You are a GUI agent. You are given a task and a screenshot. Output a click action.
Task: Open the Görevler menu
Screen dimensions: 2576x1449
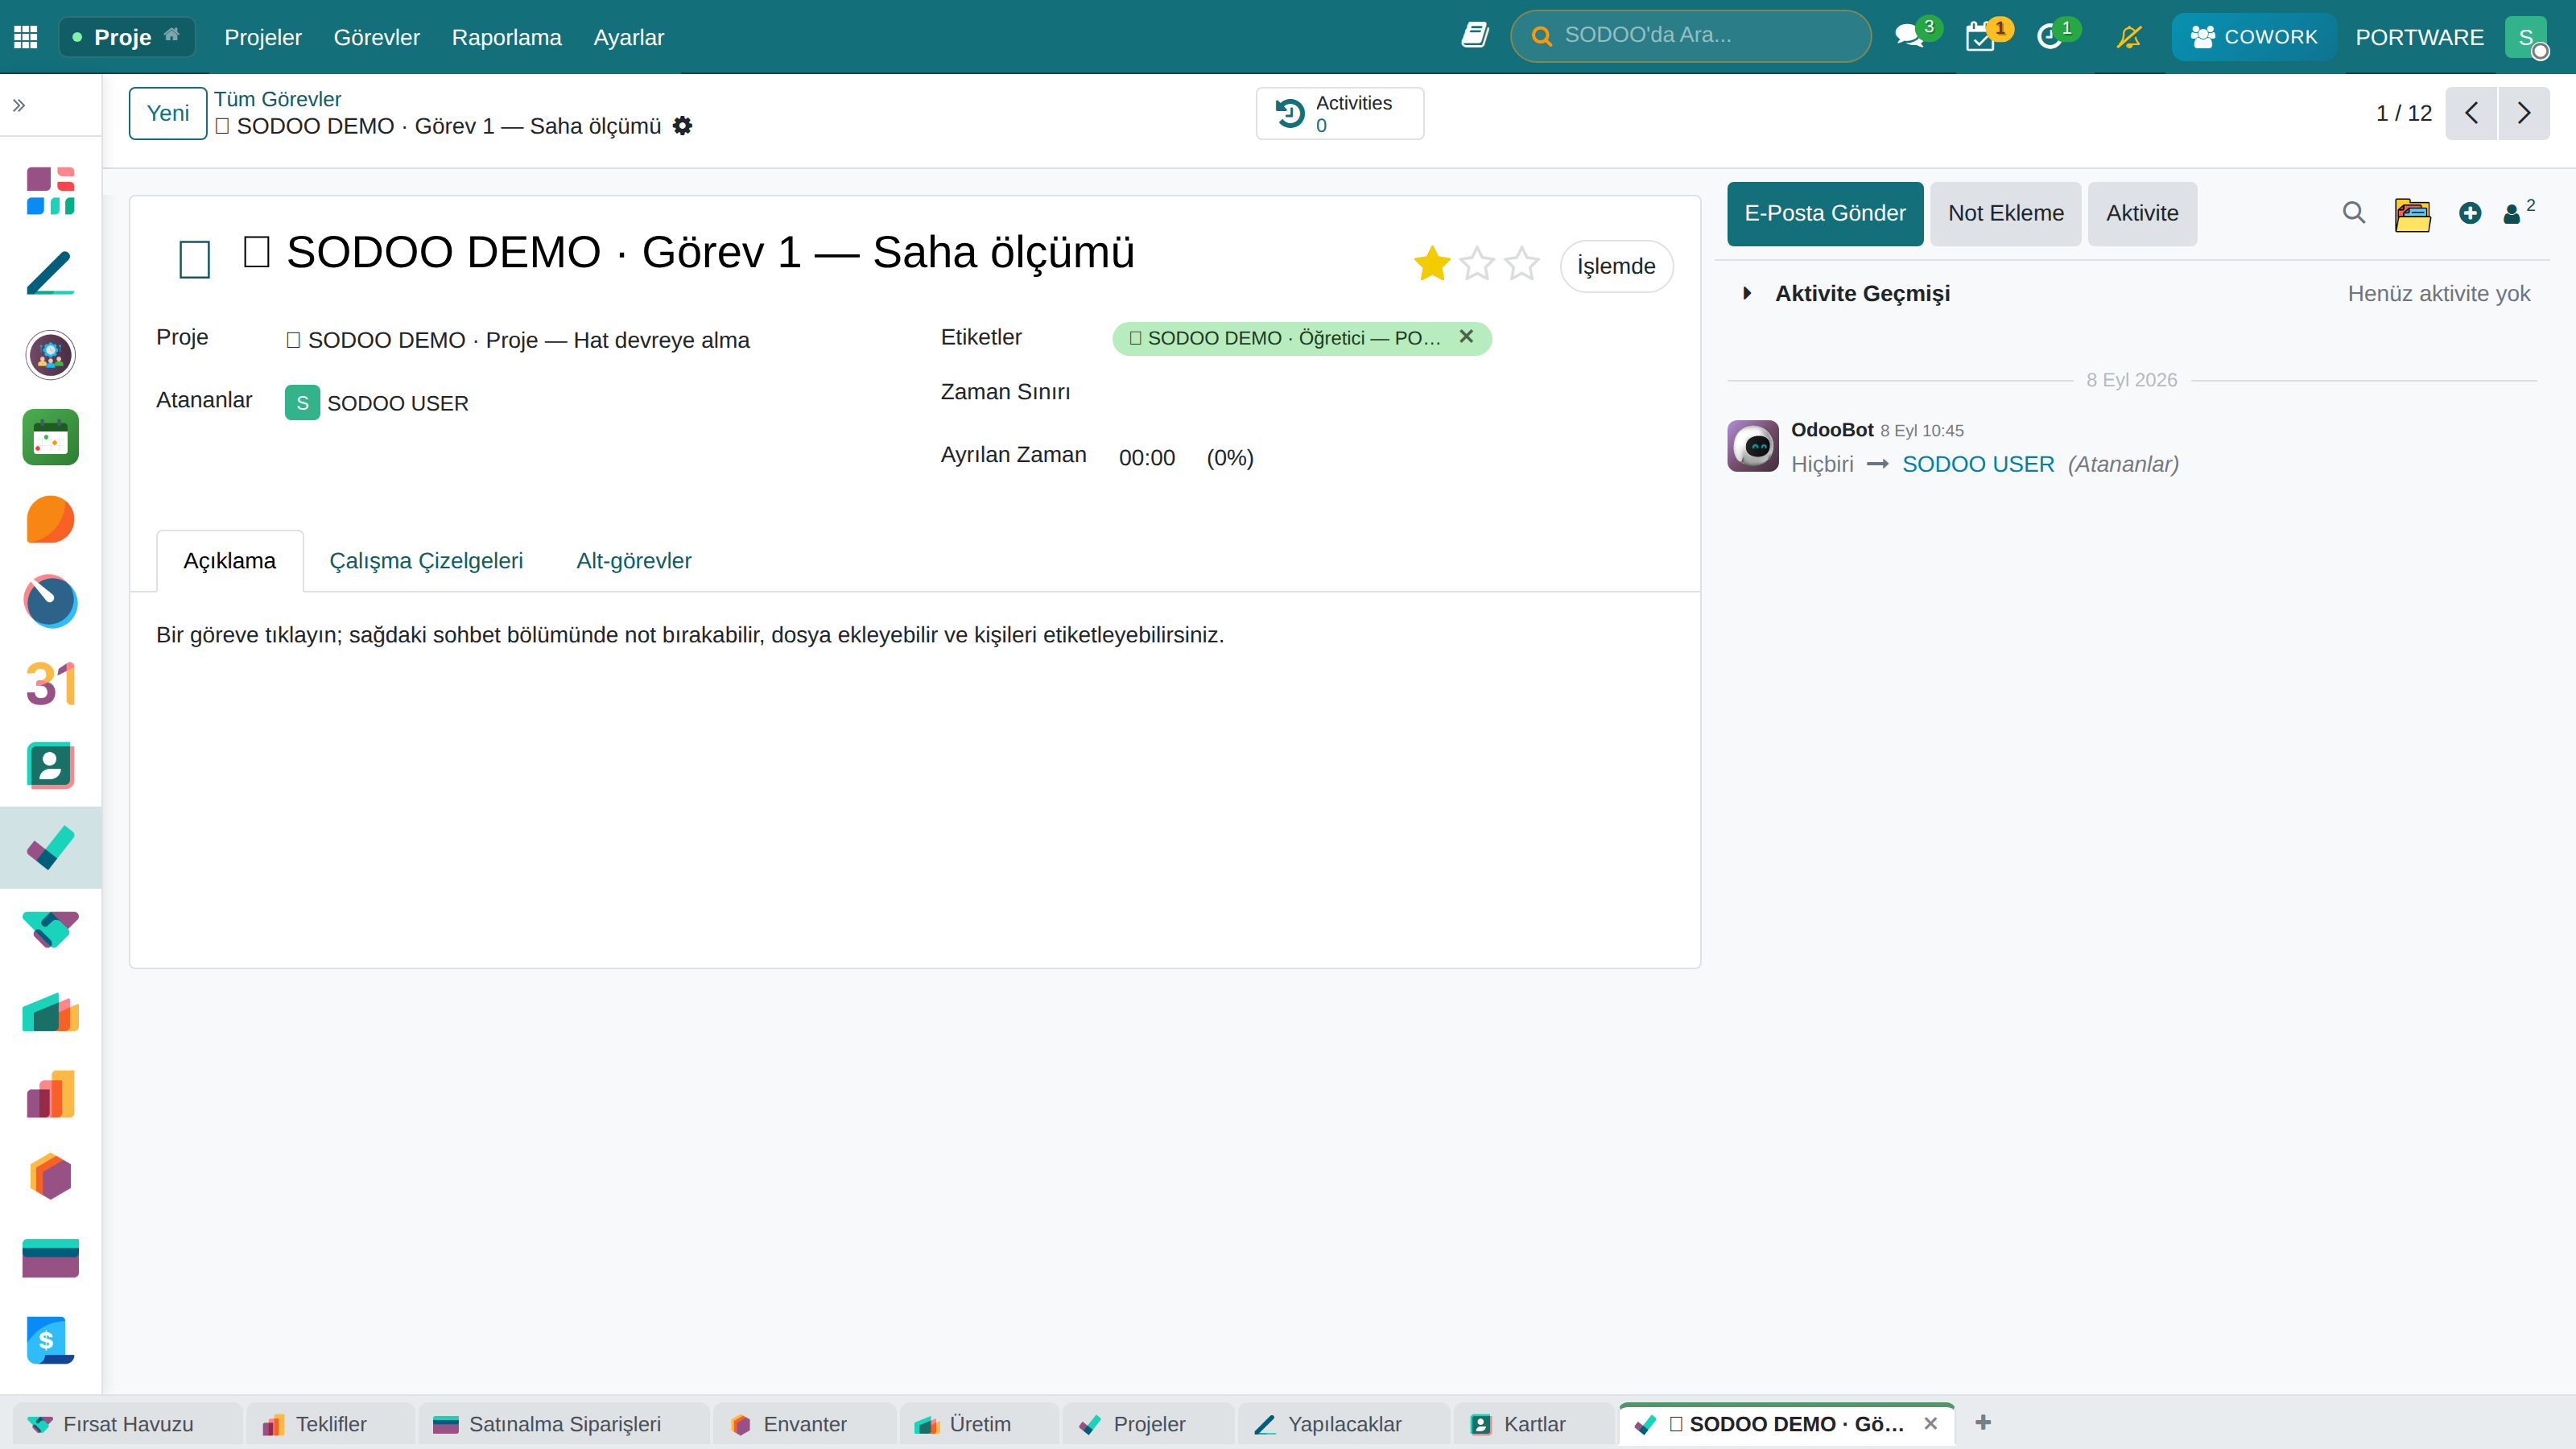tap(376, 37)
